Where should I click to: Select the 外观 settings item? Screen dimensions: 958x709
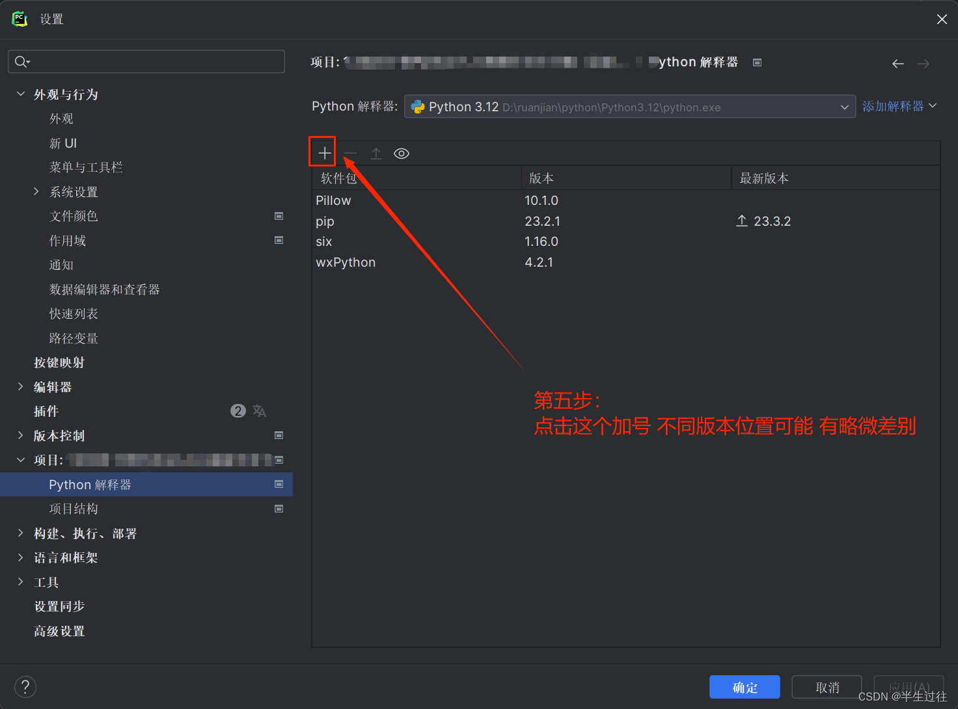(x=61, y=119)
